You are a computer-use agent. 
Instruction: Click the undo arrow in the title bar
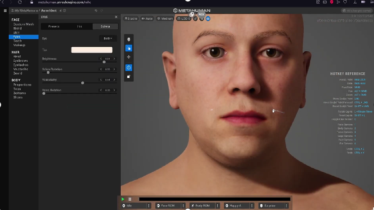coord(96,11)
